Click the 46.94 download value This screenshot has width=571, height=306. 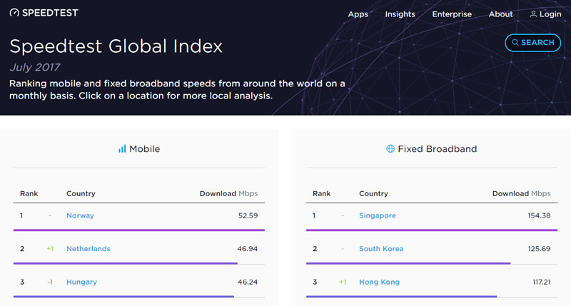coord(247,248)
